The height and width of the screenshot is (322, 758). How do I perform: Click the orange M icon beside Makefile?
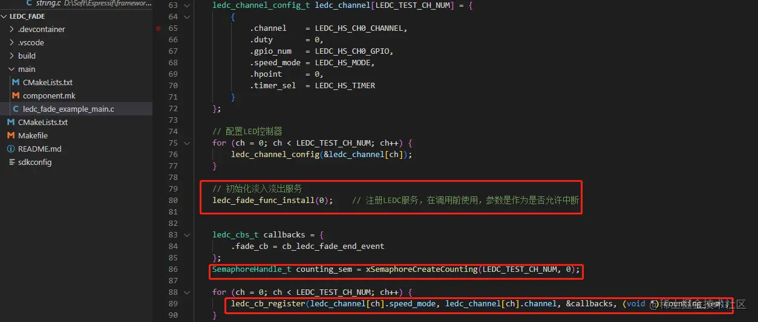[x=11, y=135]
